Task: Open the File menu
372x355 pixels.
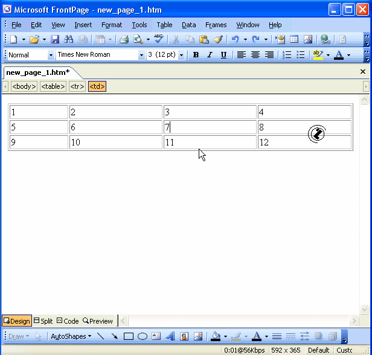Action: [x=16, y=25]
